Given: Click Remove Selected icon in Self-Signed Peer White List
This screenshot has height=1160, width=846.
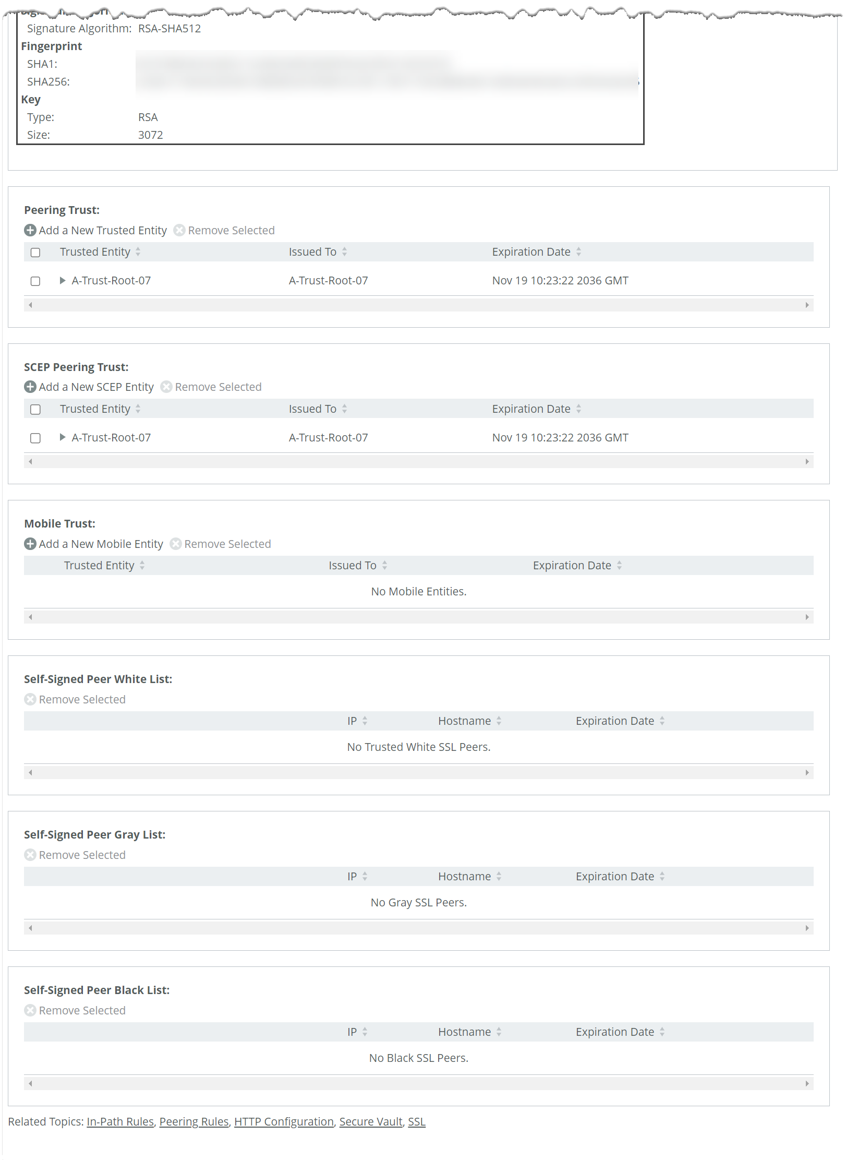Looking at the screenshot, I should [x=30, y=699].
